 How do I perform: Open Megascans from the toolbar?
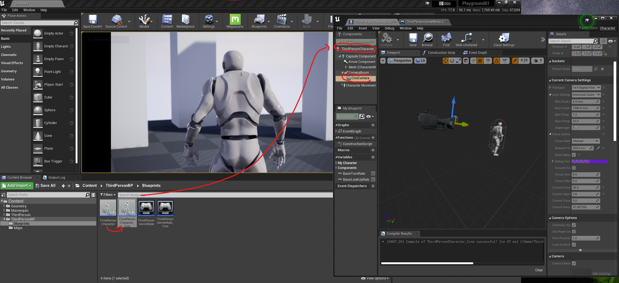click(235, 21)
